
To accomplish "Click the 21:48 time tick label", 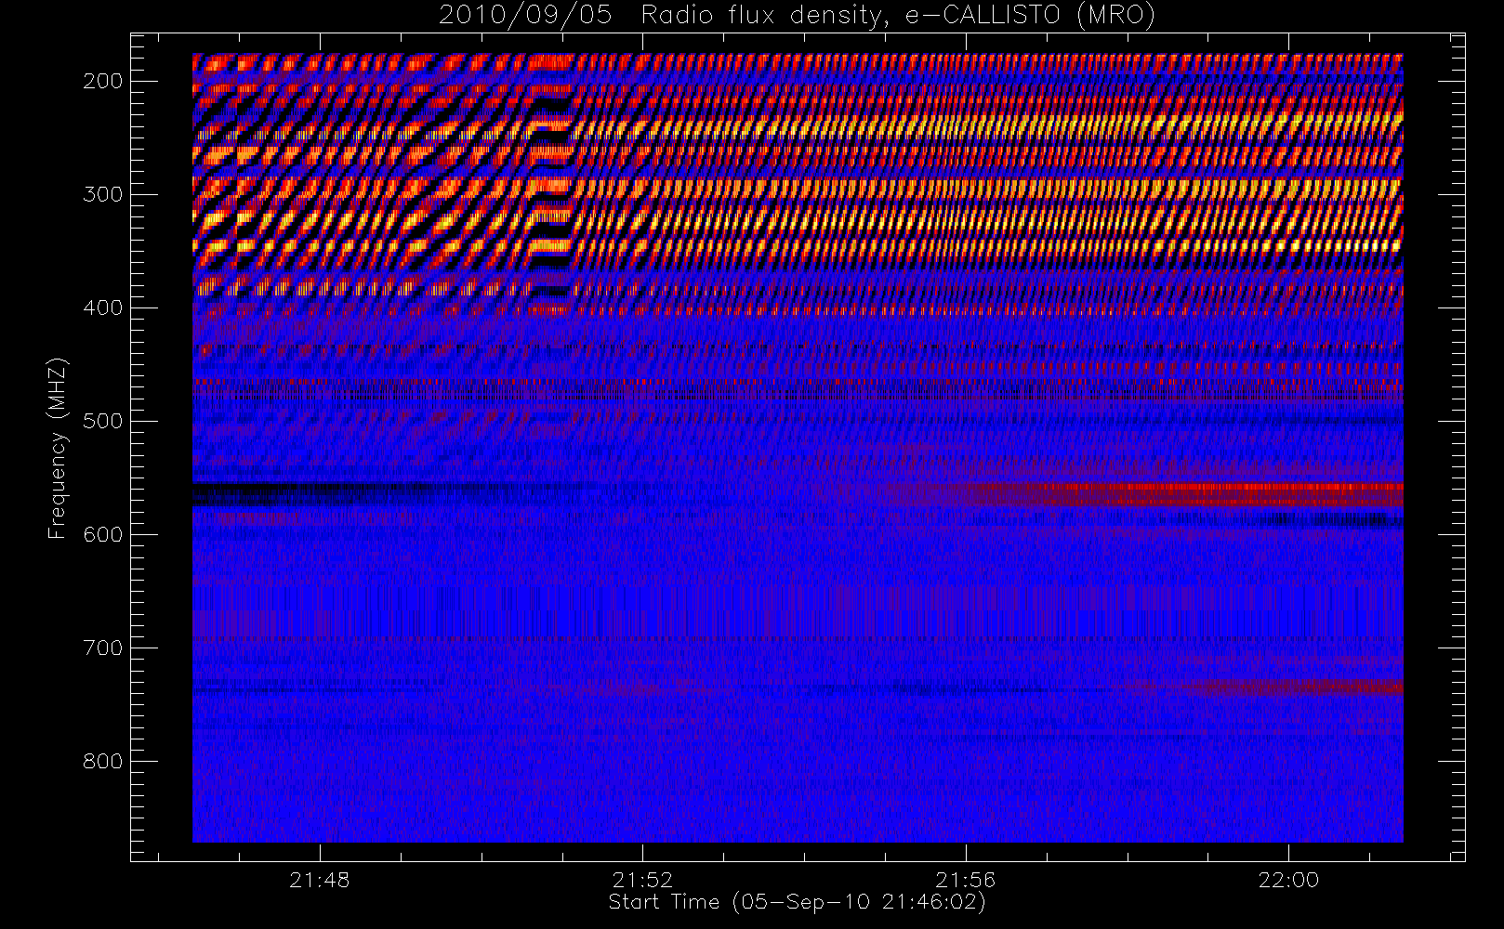I will (x=320, y=880).
